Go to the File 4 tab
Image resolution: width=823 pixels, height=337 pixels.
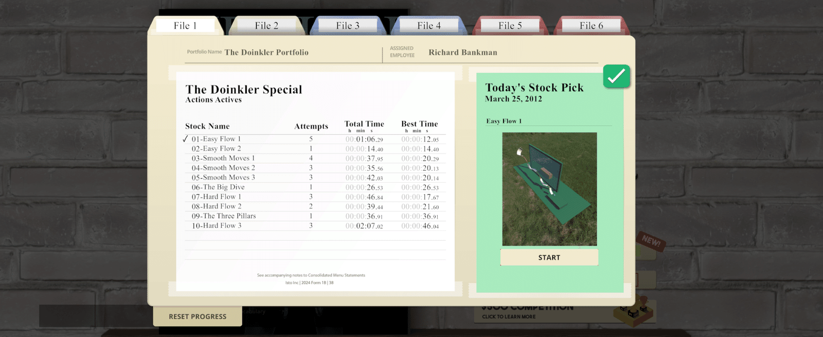point(429,26)
